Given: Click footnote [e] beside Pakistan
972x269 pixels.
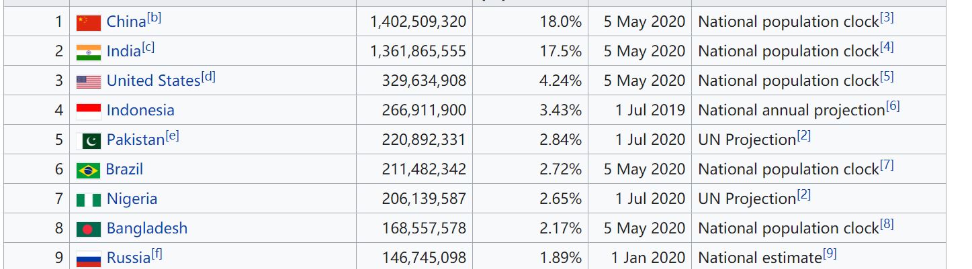Looking at the screenshot, I should [173, 136].
